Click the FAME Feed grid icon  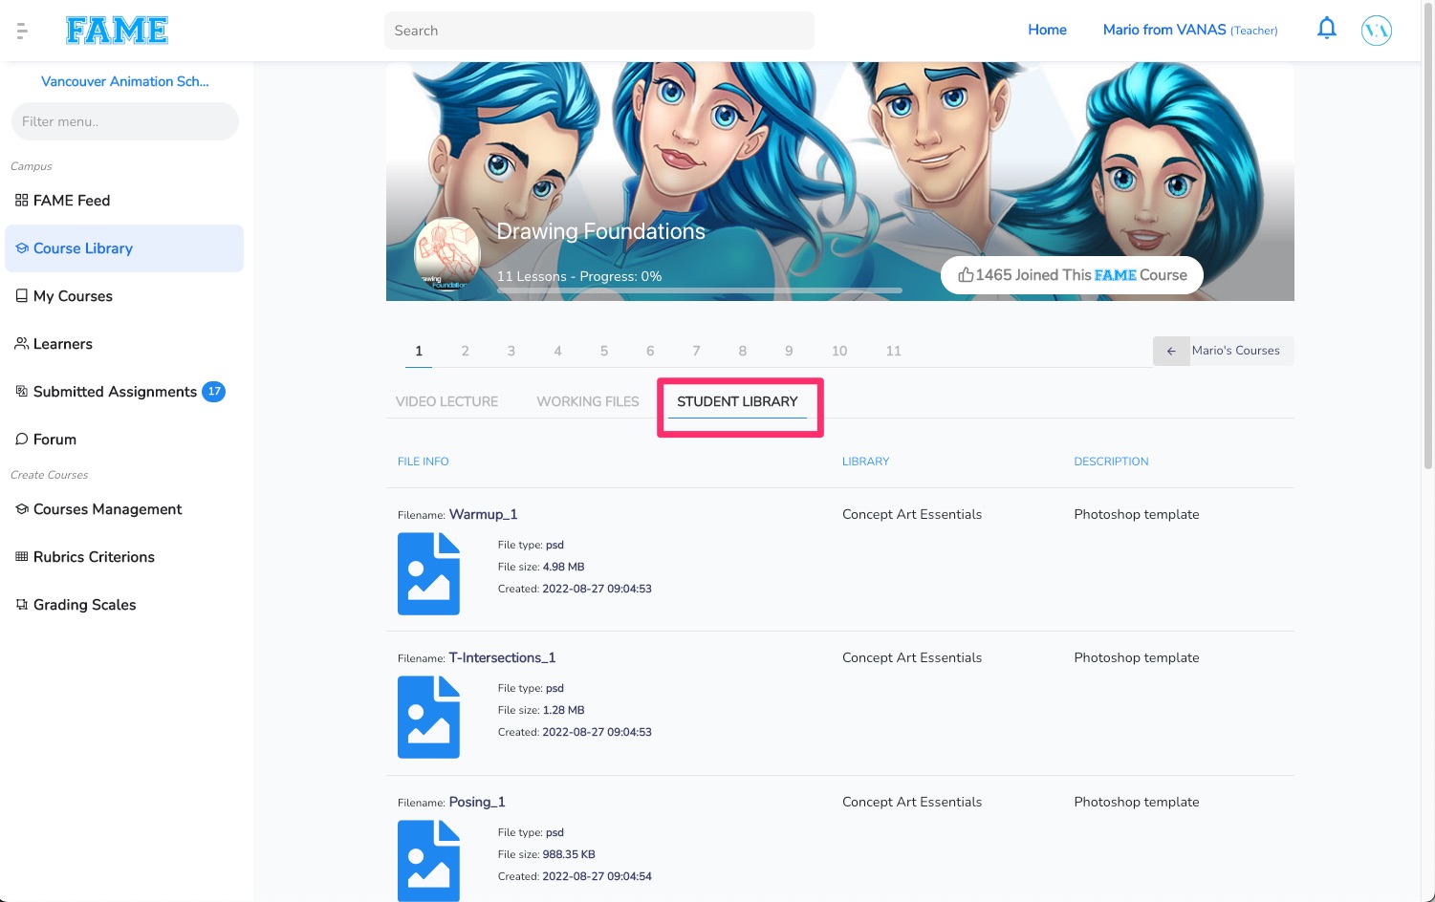click(22, 200)
